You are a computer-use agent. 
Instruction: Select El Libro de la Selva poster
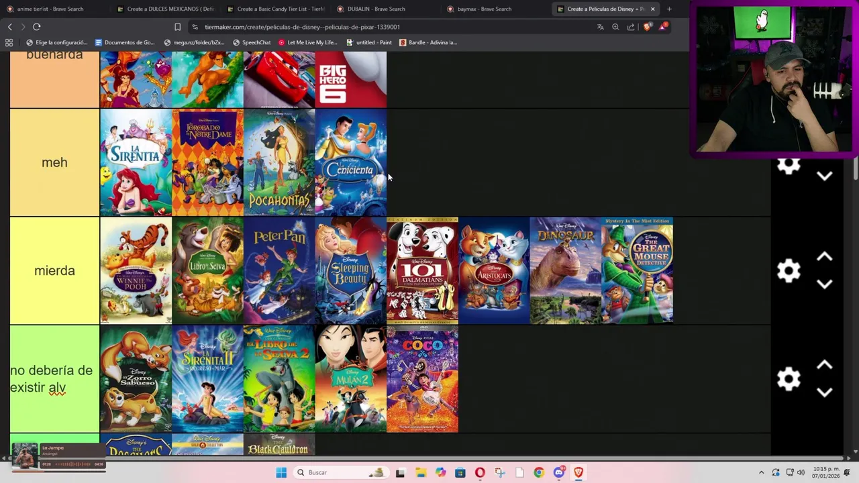pyautogui.click(x=207, y=270)
